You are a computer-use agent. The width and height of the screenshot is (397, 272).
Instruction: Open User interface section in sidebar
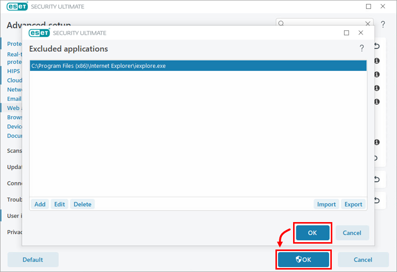14,216
